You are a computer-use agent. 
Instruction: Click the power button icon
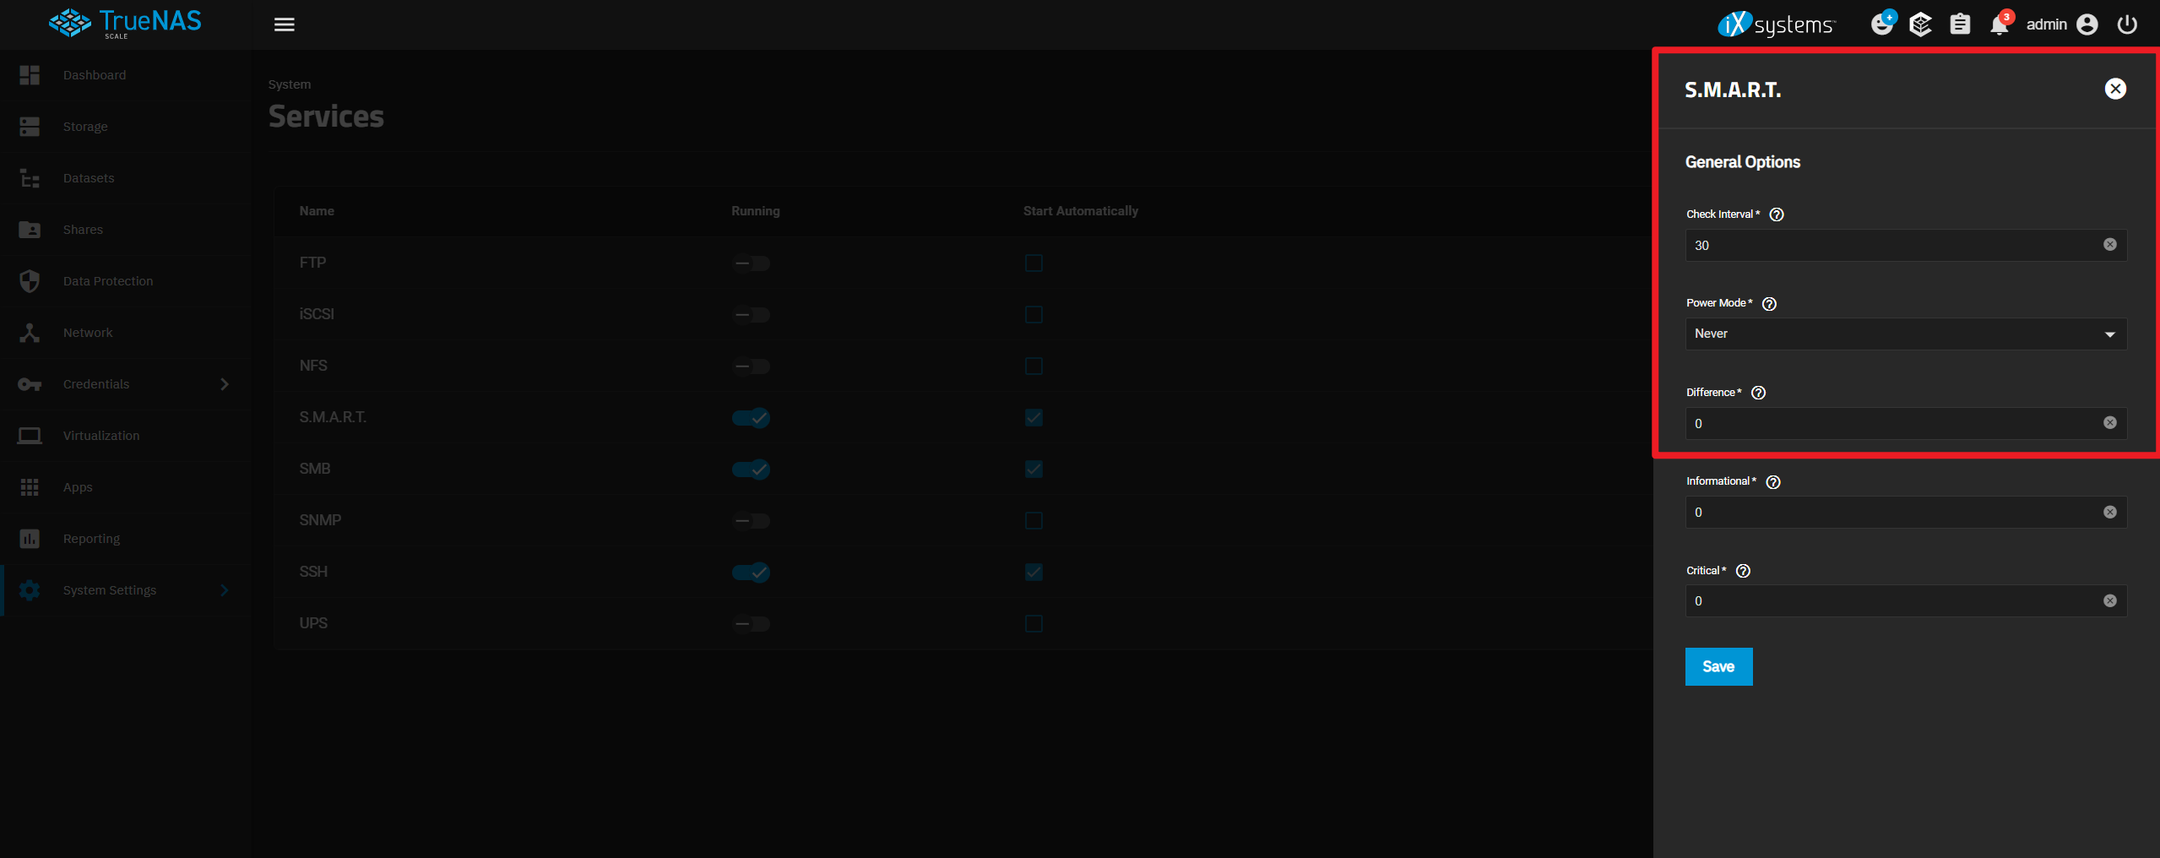(2127, 24)
